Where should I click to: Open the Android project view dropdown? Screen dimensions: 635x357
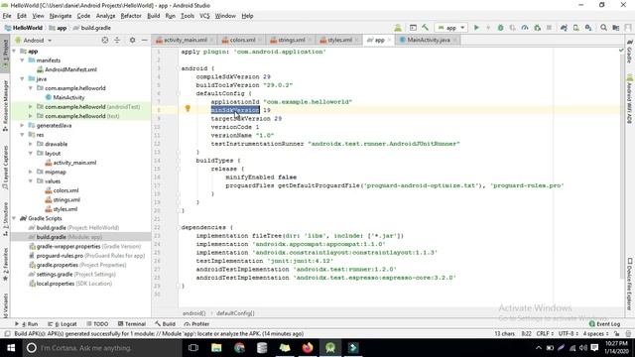click(34, 40)
